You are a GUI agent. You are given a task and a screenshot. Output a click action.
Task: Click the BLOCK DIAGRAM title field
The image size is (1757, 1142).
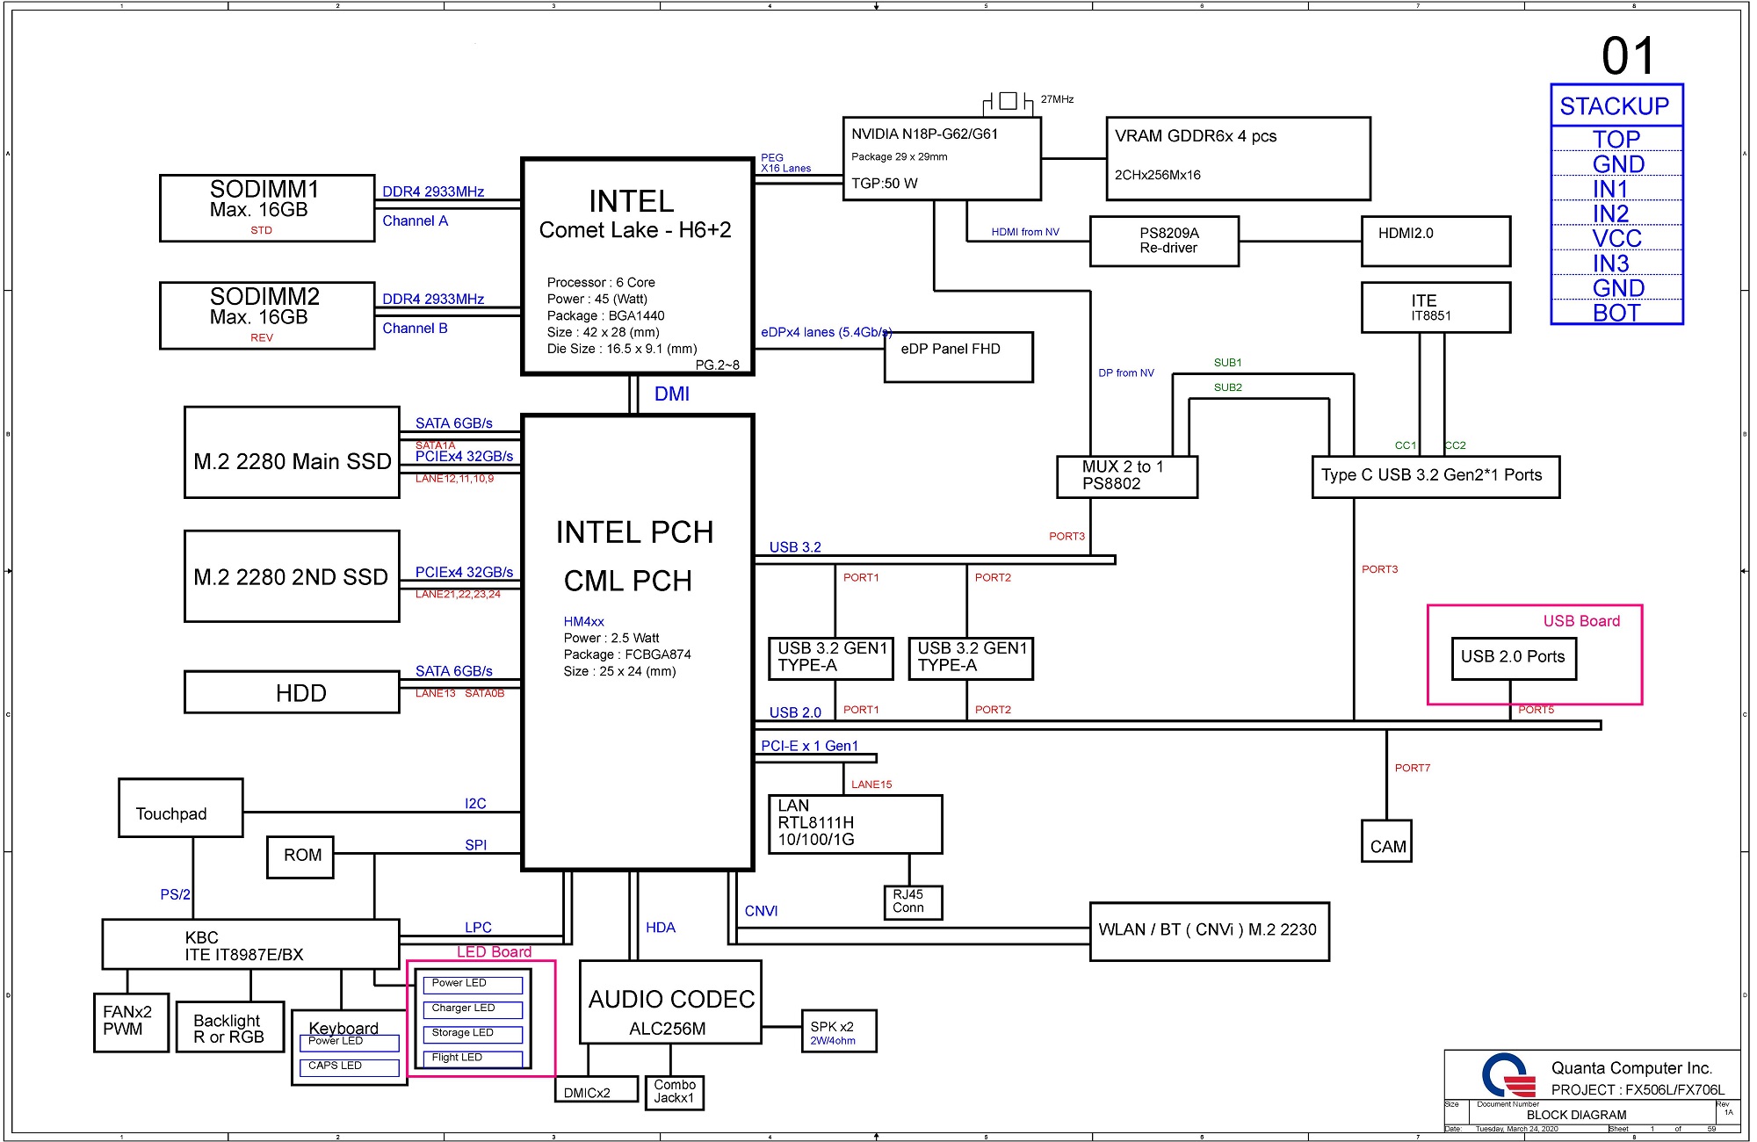coord(1577,1114)
